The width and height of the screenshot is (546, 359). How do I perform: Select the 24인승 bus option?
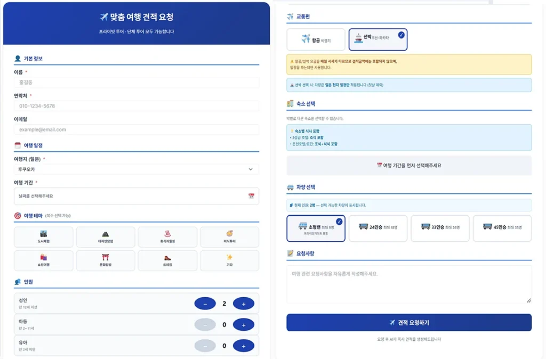[x=378, y=229]
